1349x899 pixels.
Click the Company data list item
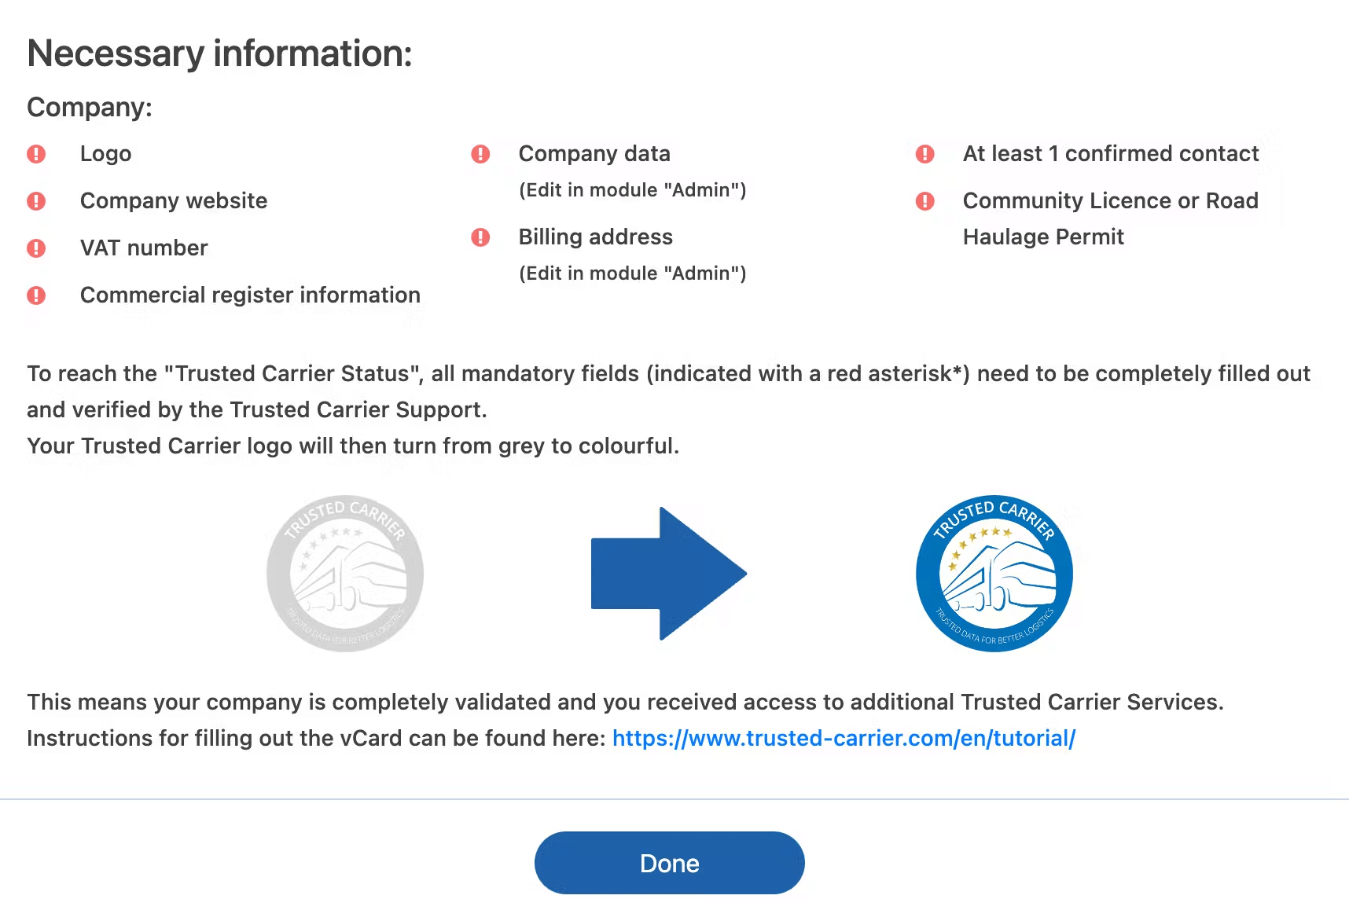[594, 154]
